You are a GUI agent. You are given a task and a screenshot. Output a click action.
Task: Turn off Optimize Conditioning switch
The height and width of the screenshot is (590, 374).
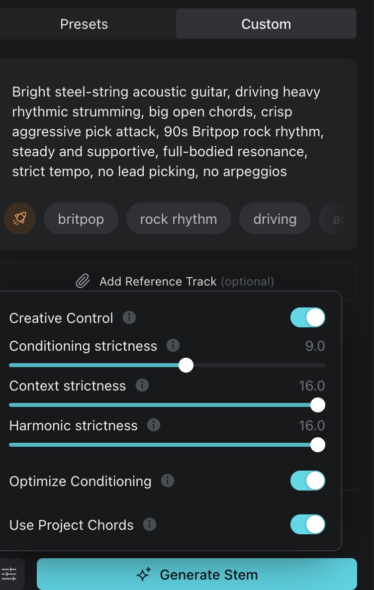pos(307,481)
